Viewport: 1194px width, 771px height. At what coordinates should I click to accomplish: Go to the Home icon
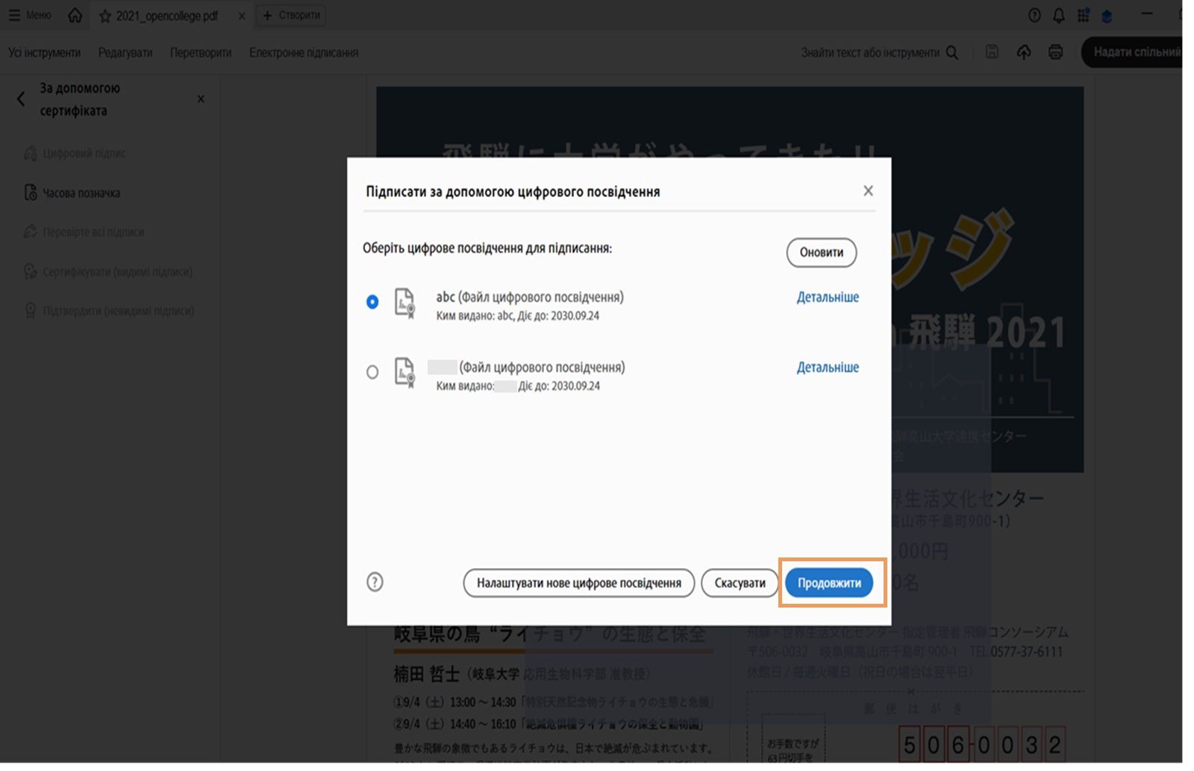click(x=75, y=15)
